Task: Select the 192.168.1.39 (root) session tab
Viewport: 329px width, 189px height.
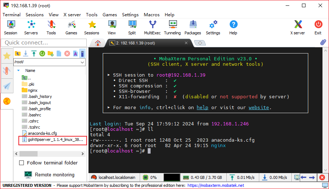Action: 147,43
